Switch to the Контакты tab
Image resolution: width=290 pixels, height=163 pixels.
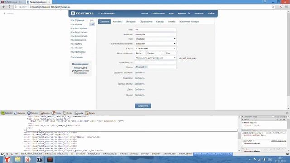pyautogui.click(x=118, y=22)
